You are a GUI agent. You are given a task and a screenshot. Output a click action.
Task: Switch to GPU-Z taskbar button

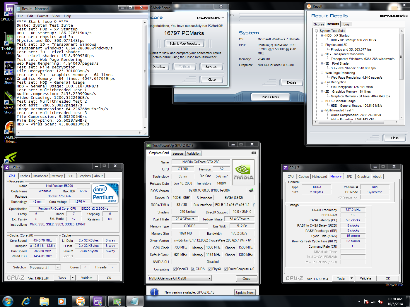point(117,301)
